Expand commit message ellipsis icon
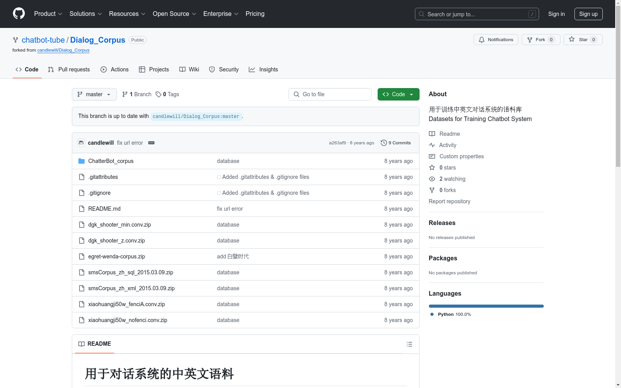The height and width of the screenshot is (388, 621). (x=151, y=143)
